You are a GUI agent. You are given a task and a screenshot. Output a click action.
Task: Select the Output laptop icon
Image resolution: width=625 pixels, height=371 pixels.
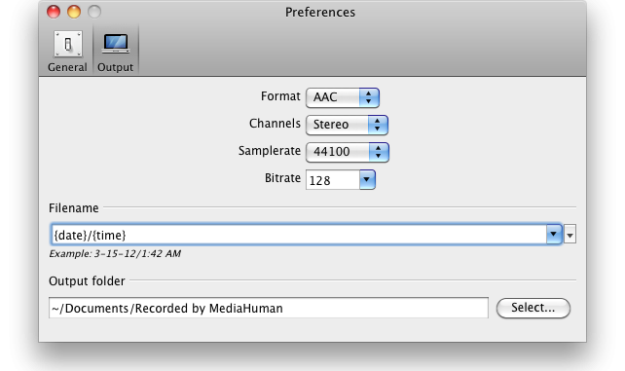coord(116,44)
